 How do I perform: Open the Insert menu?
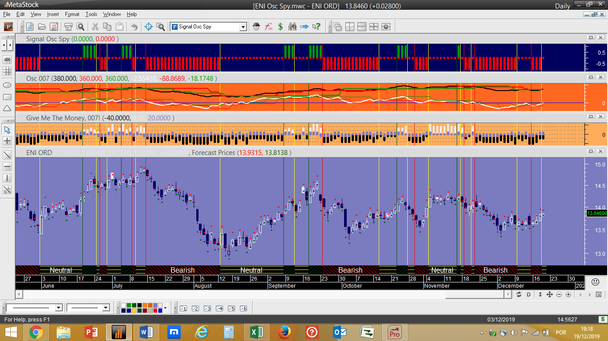(x=53, y=14)
